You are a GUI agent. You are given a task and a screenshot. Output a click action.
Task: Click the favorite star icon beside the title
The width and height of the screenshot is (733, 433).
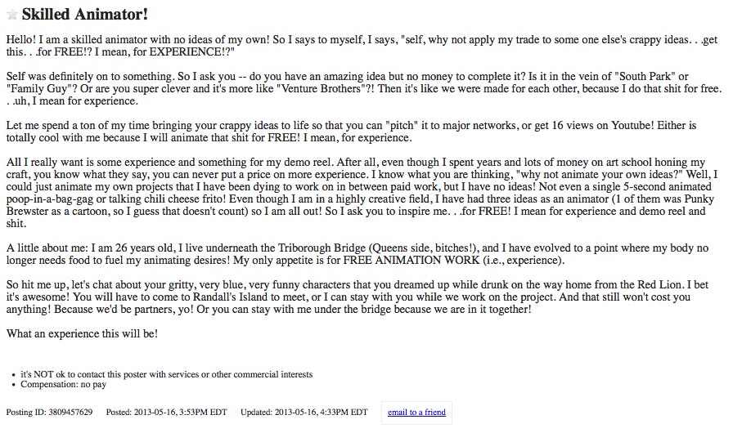pos(11,15)
